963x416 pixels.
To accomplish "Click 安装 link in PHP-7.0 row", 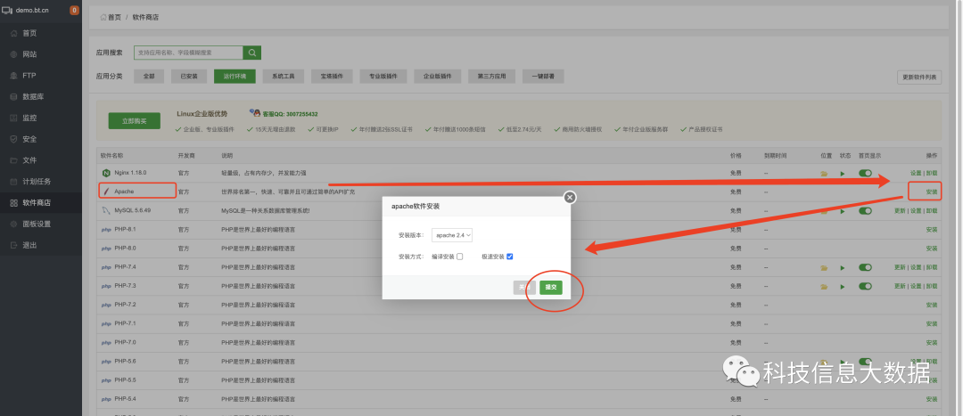I will coord(932,342).
